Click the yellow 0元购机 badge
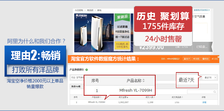Image resolution: width=224 pixels, height=111 pixels. pyautogui.click(x=122, y=45)
